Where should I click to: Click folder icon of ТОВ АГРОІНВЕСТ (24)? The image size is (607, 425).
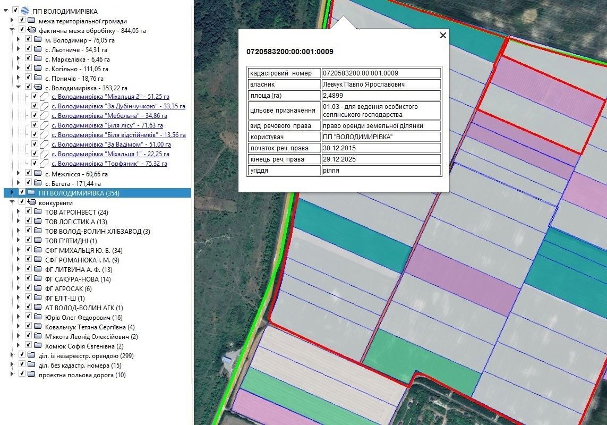pos(37,212)
